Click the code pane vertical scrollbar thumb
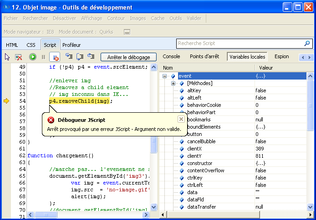The height and width of the screenshot is (220, 316). (153, 144)
